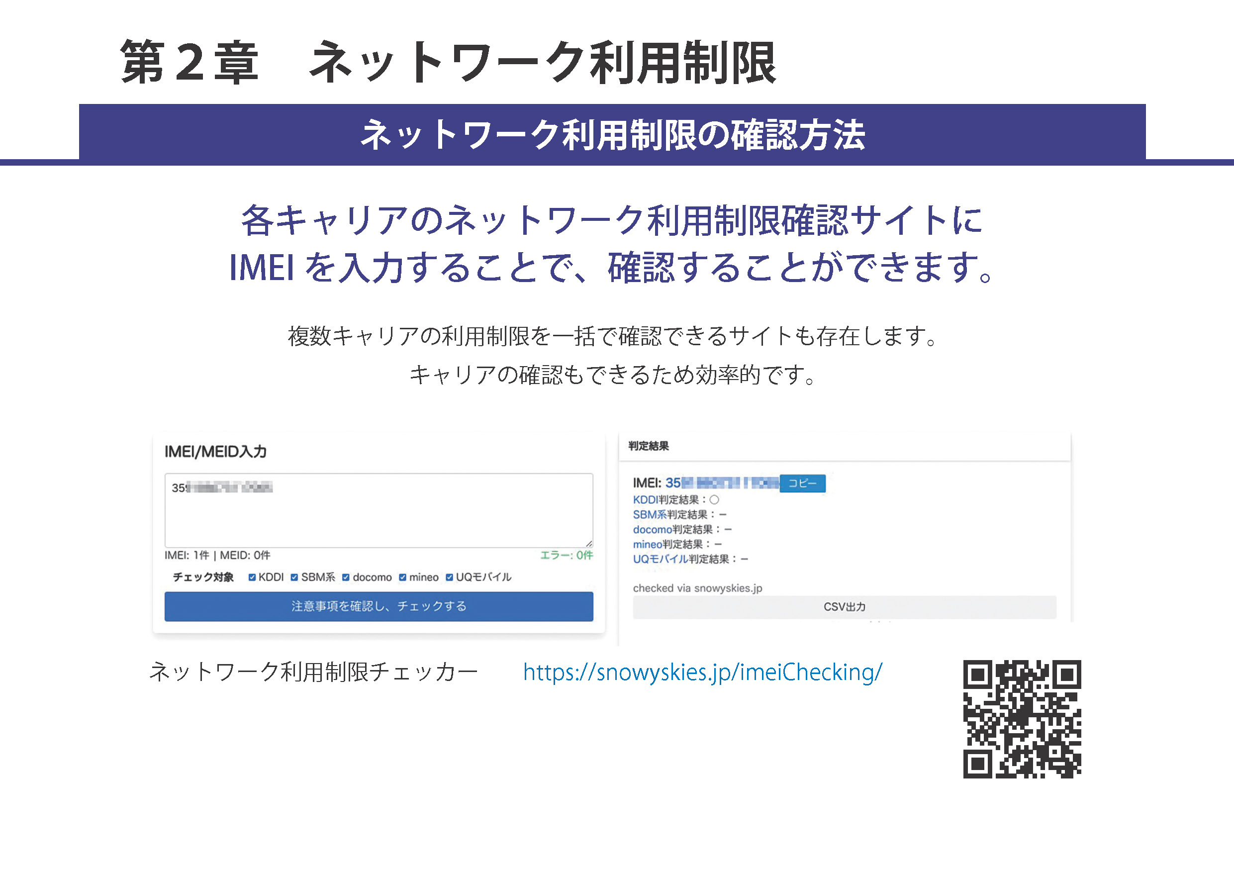The image size is (1234, 870).
Task: Click the UQモバイル result link
Action: click(x=661, y=559)
